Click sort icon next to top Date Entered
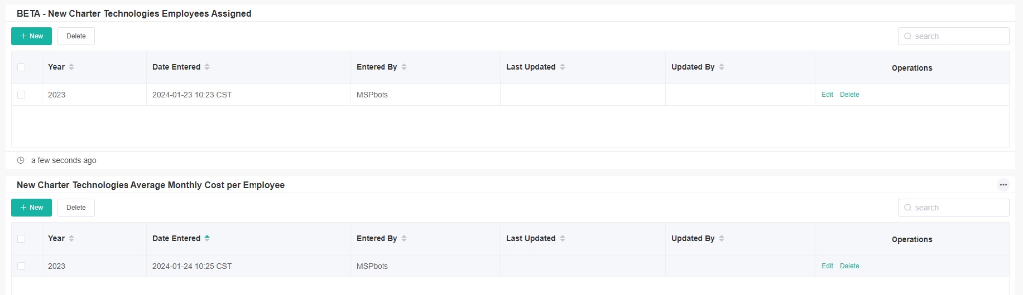Screen dimensions: 1023x295 (207, 67)
